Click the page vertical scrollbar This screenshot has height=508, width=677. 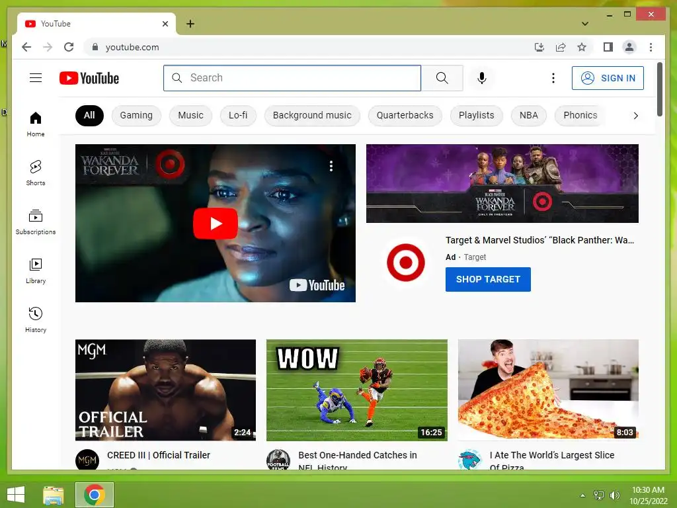click(x=659, y=89)
